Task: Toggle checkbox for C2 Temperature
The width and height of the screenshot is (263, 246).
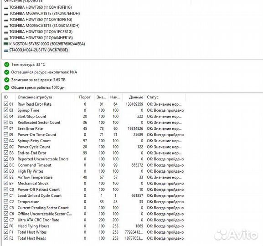Action: pyautogui.click(x=6, y=201)
